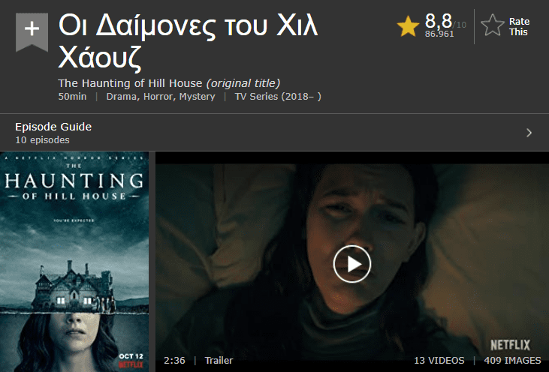Select the Mystery genre link
549x372 pixels.
click(197, 97)
